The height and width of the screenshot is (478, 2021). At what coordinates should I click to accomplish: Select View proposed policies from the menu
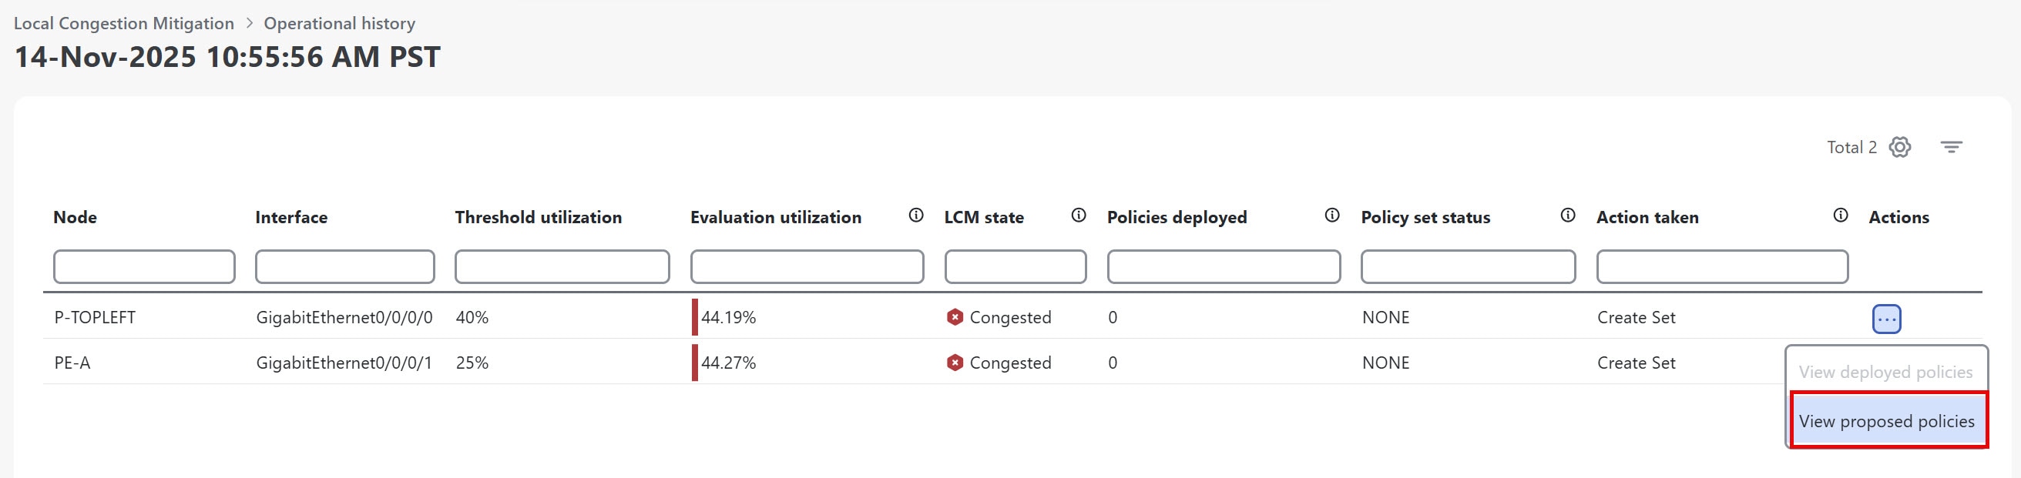click(x=1887, y=421)
